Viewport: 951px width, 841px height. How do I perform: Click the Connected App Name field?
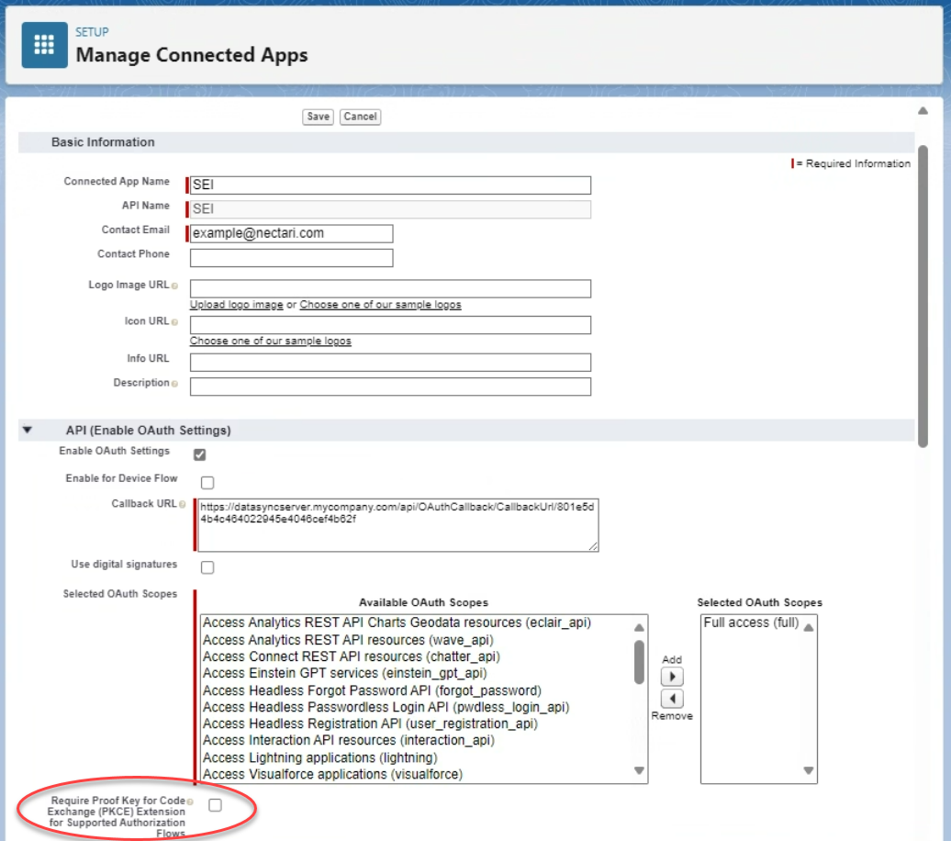coord(390,185)
